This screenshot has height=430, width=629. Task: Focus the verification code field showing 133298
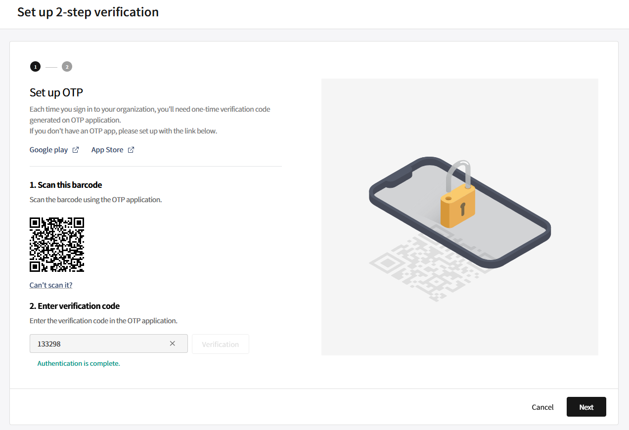(x=109, y=344)
